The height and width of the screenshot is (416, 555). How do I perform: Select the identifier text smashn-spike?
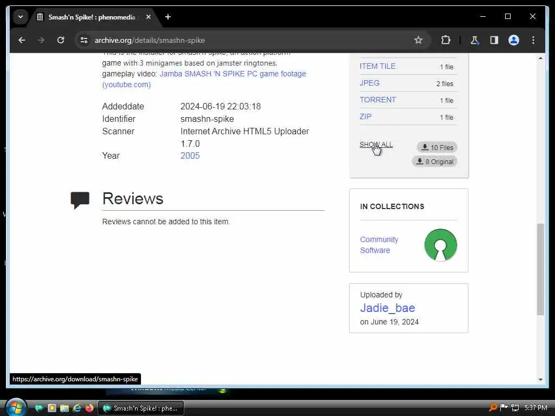(x=207, y=119)
